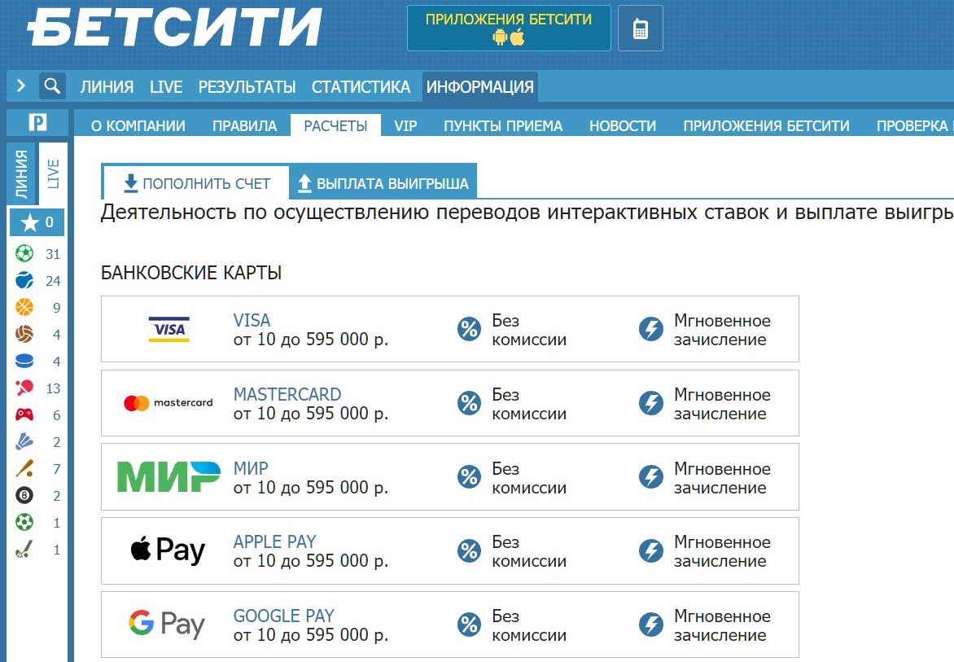Select green soccer ball icon with 1 event
Screen dimensions: 954x662
click(x=24, y=522)
